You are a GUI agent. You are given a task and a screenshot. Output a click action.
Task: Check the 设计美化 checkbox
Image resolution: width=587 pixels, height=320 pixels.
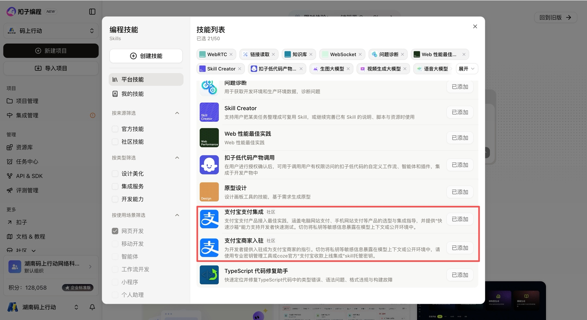[115, 174]
